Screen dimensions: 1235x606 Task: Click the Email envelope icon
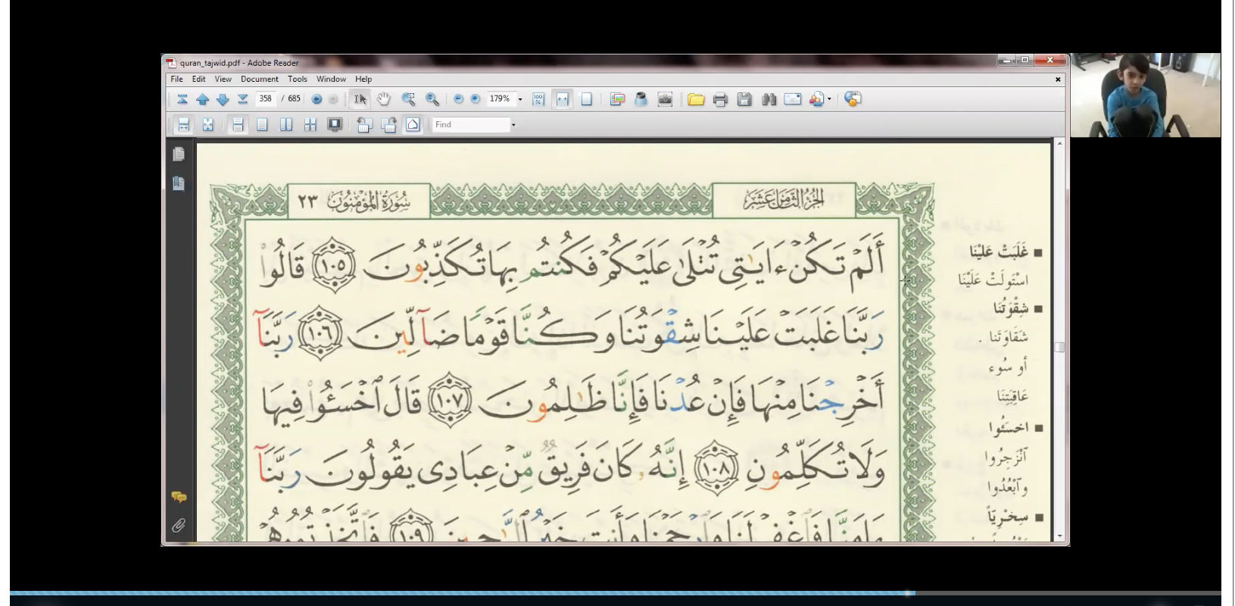pyautogui.click(x=793, y=99)
